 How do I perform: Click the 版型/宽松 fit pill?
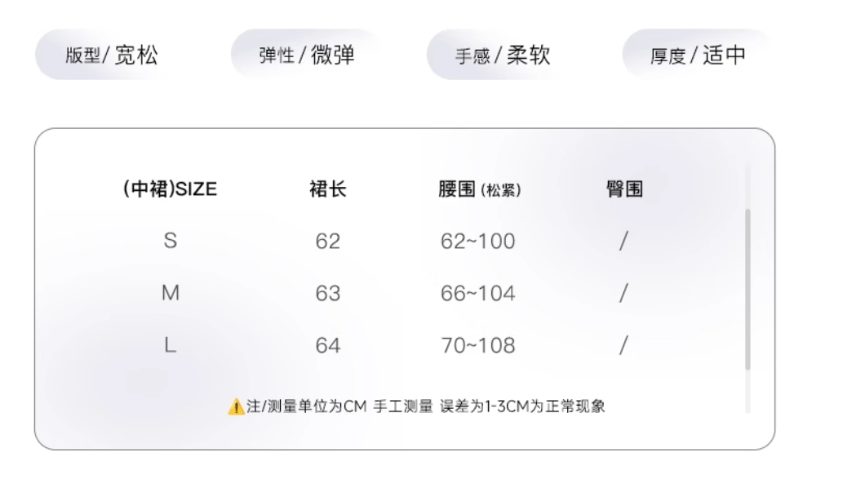112,56
